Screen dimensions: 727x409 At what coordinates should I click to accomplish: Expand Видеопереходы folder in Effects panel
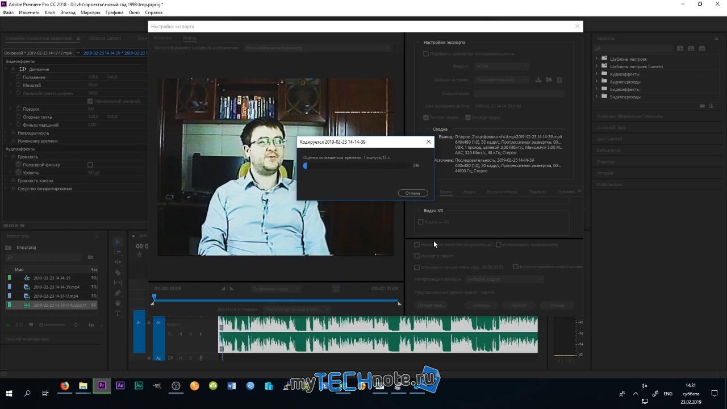[597, 97]
